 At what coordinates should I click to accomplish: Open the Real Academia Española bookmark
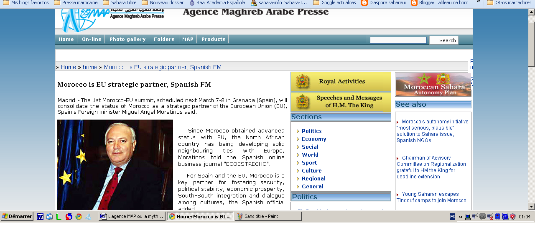point(217,2)
